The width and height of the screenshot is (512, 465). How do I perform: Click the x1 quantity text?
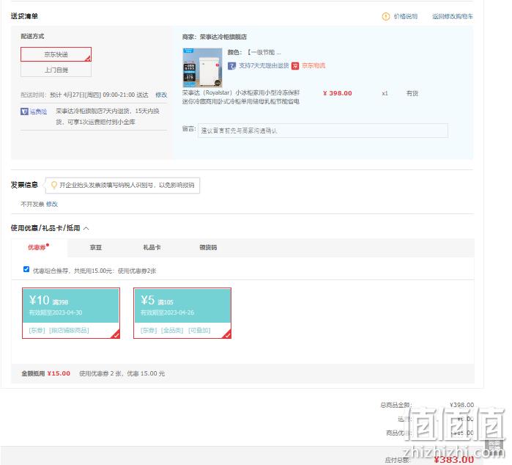tap(385, 94)
